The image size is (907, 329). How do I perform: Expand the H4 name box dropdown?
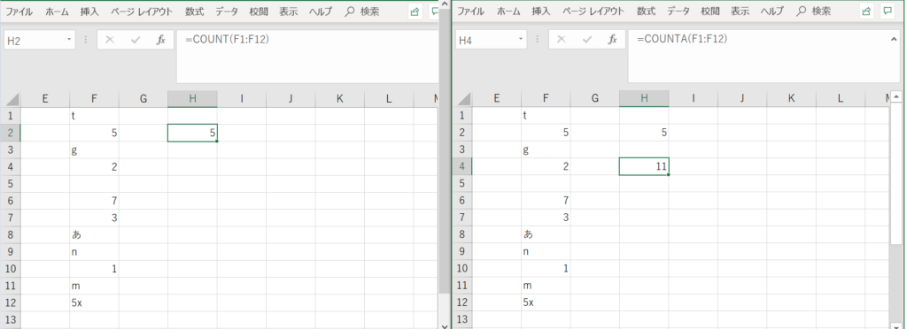pyautogui.click(x=521, y=39)
